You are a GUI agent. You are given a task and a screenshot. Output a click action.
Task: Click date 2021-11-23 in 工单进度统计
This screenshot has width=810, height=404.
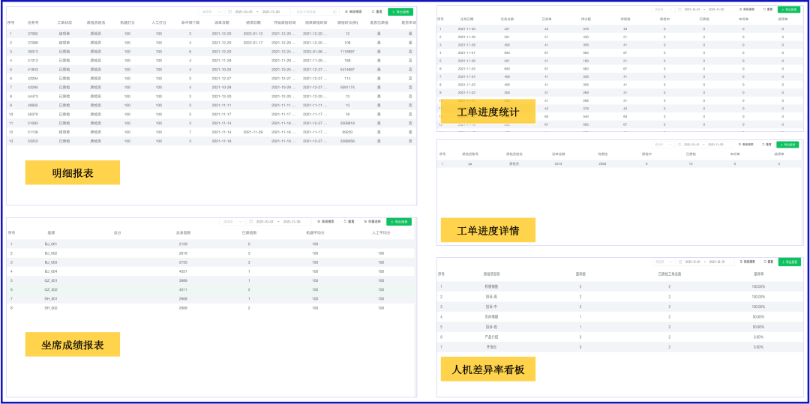467,84
